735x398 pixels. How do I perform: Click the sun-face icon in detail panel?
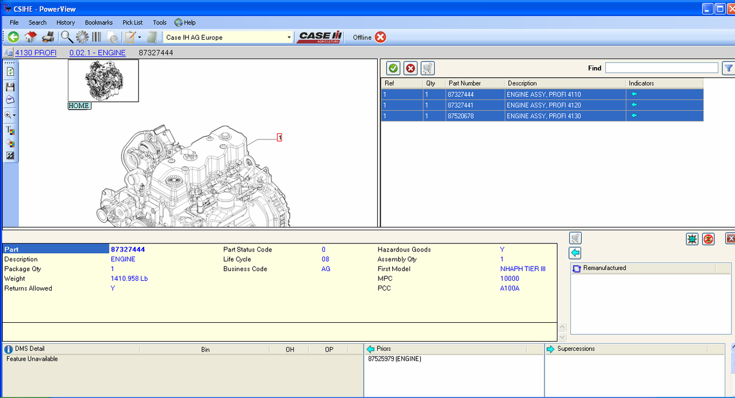[693, 239]
